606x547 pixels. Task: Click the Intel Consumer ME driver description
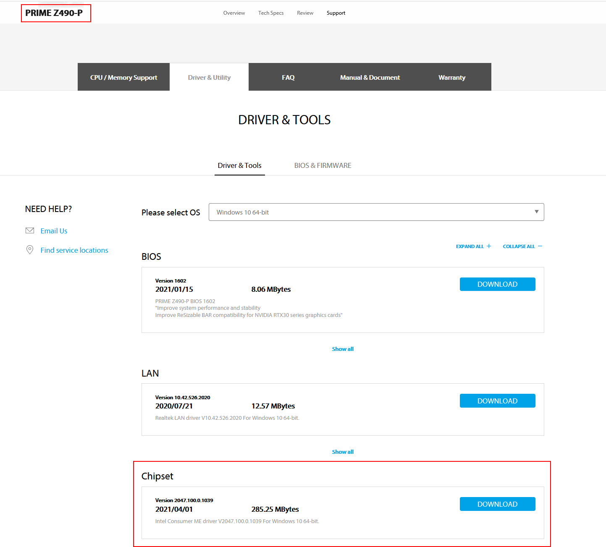tap(237, 521)
